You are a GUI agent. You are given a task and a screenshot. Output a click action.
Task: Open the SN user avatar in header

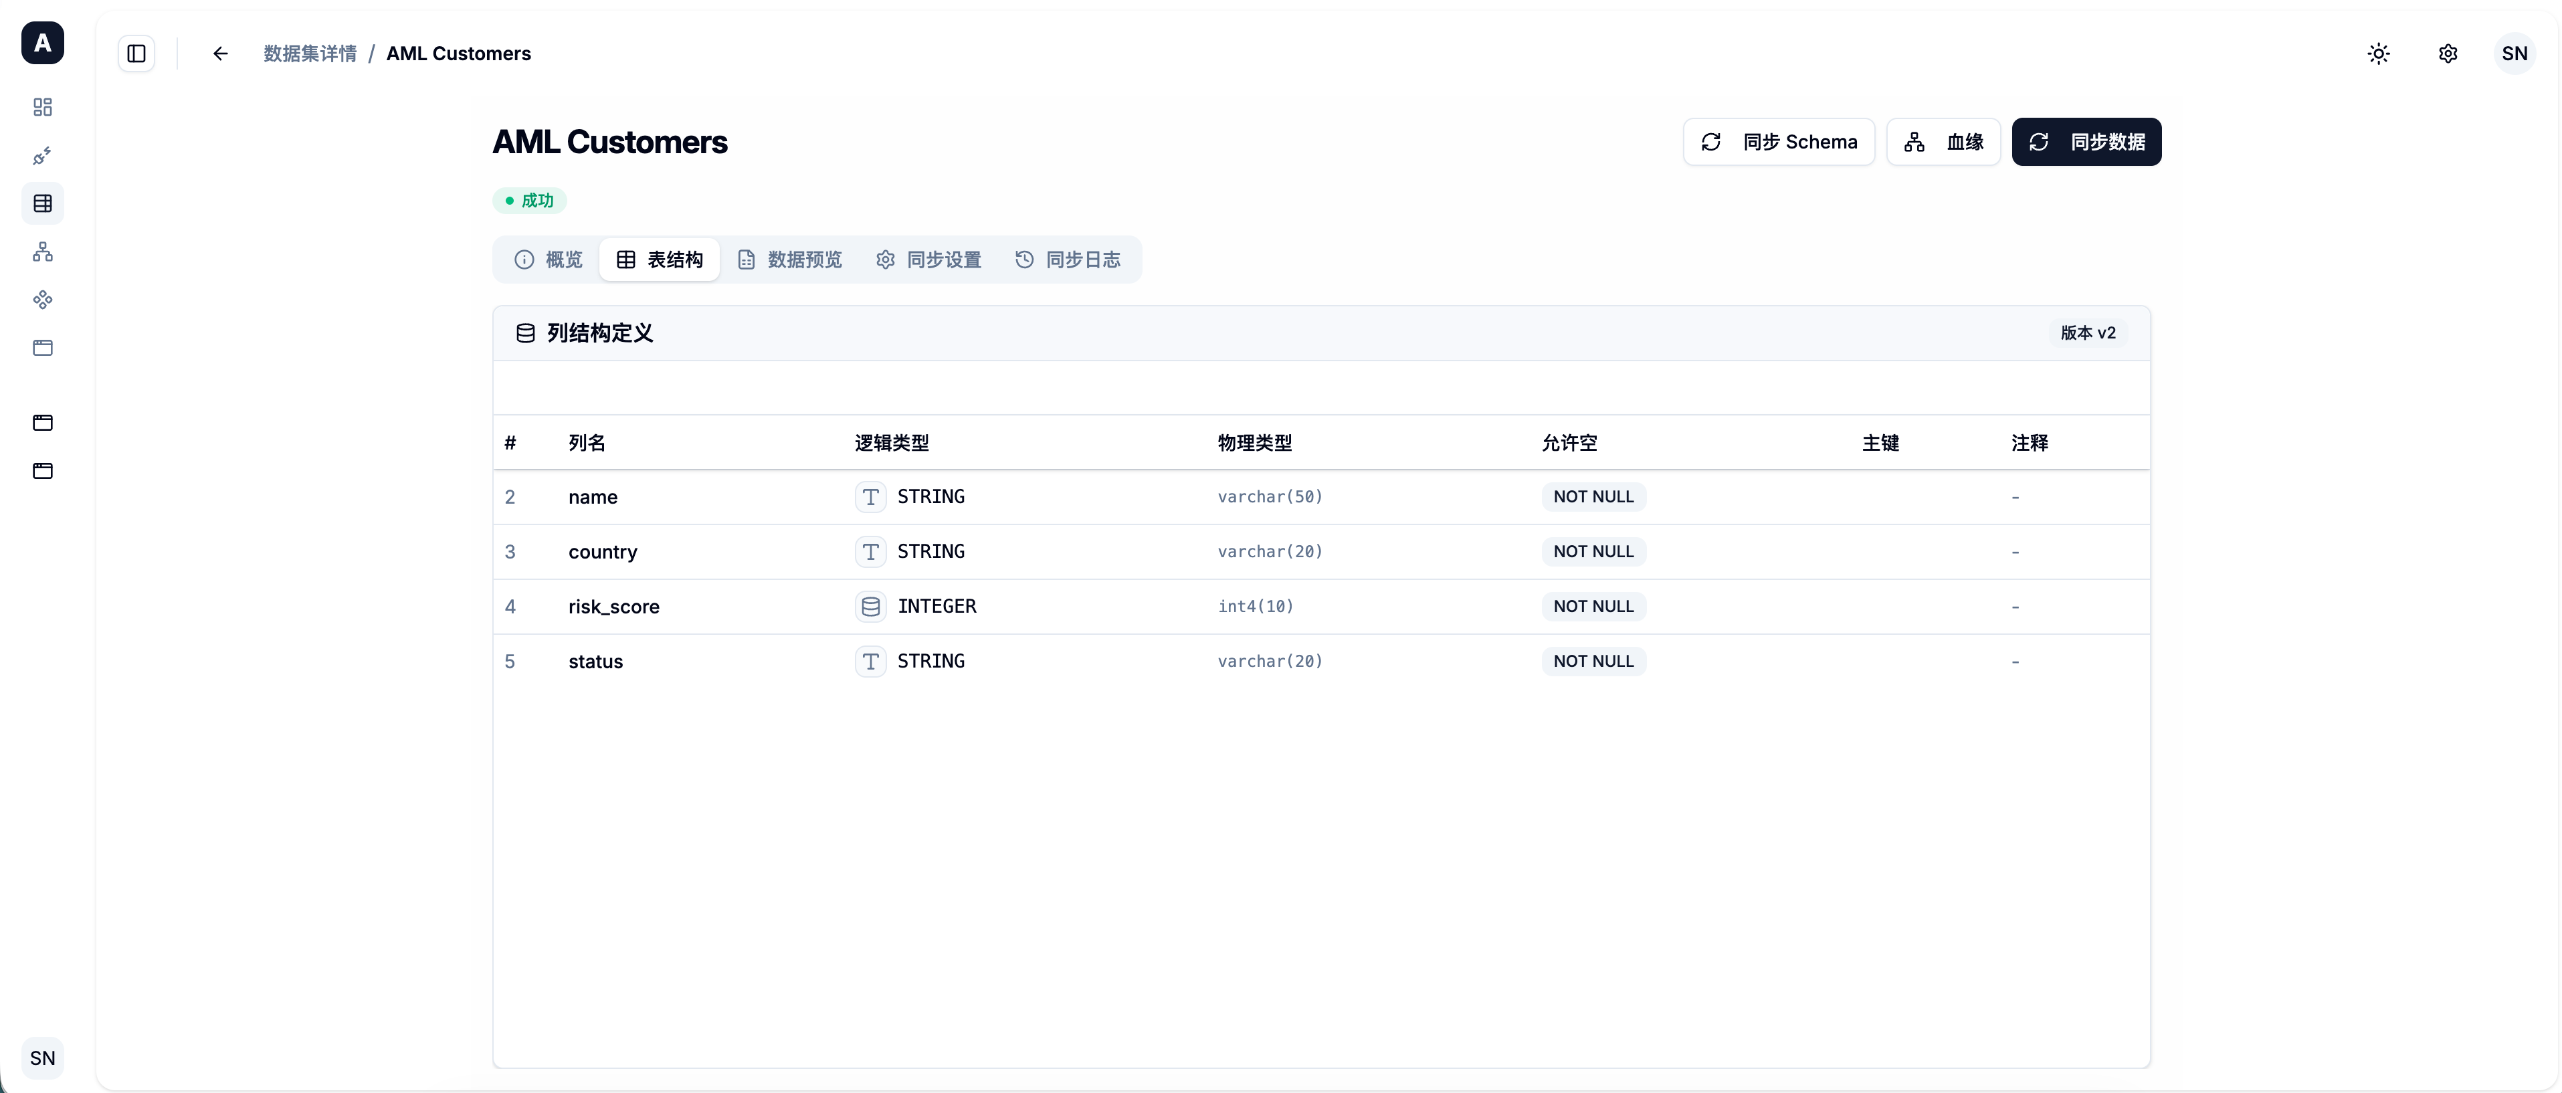point(2515,54)
